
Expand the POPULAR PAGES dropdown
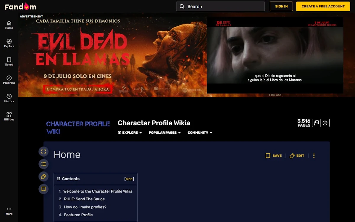tap(165, 133)
